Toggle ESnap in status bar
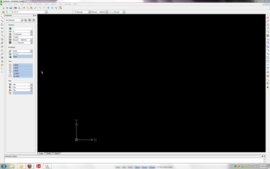The width and height of the screenshot is (270, 169). [x=144, y=167]
